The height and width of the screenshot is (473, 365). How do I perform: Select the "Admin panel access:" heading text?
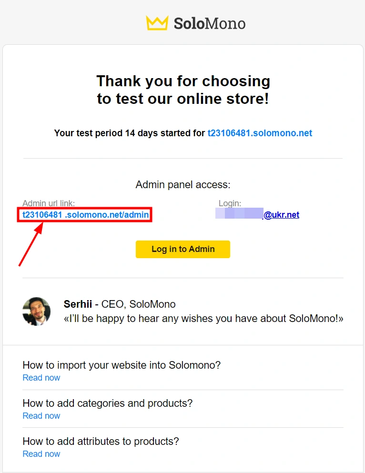[183, 185]
